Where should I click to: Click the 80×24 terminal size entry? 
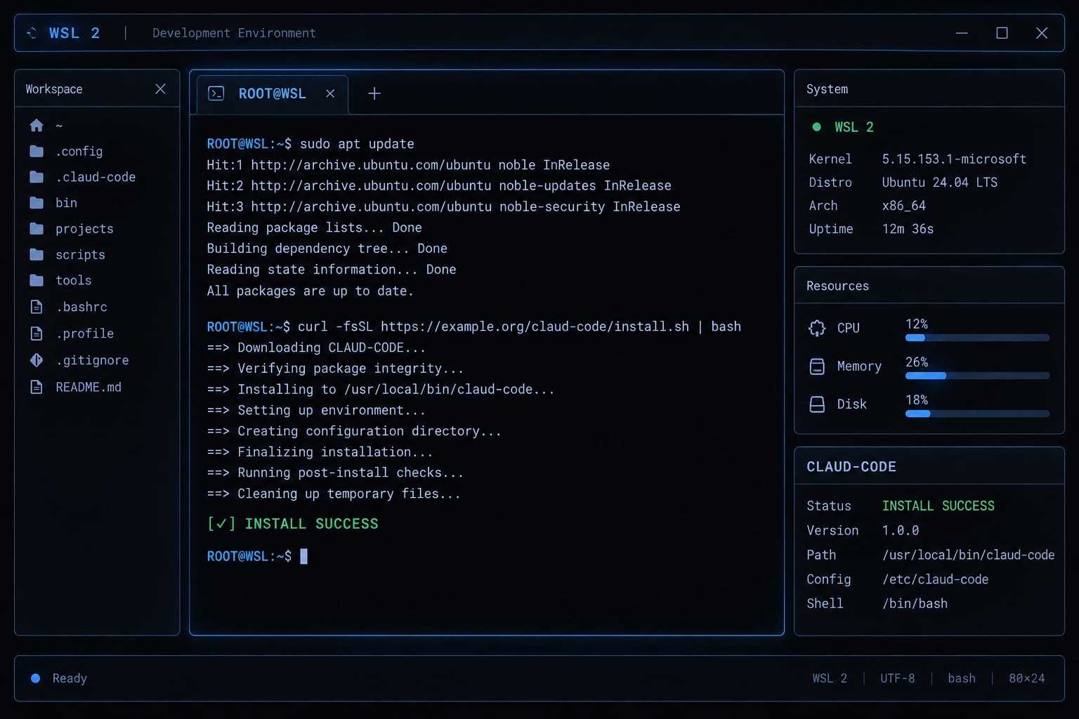click(1027, 678)
